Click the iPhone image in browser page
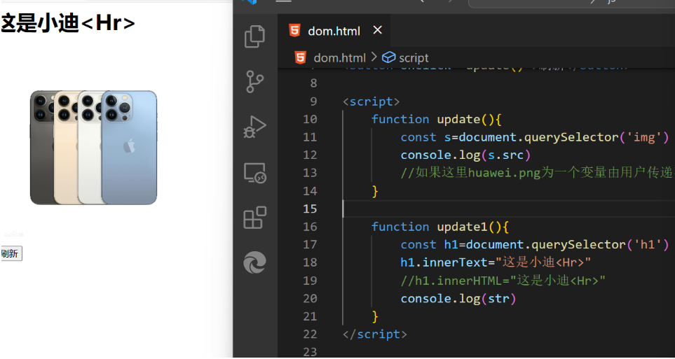The image size is (675, 359). tap(93, 148)
